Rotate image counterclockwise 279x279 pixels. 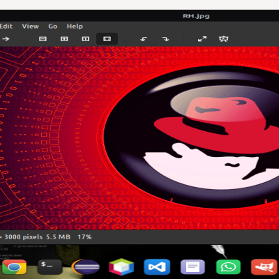coord(144,39)
